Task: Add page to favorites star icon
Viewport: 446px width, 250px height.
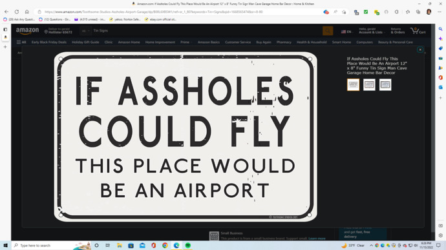Action: coord(344,12)
